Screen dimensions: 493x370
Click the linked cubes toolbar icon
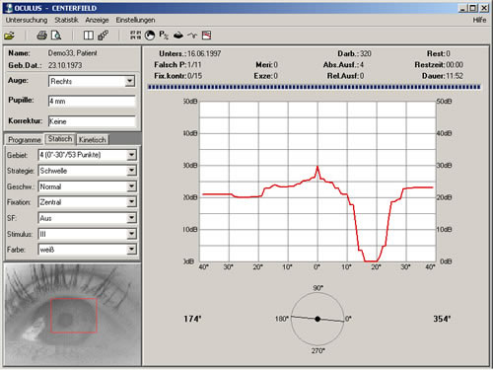(104, 36)
